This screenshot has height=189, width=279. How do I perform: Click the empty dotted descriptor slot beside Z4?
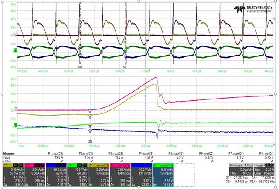pos(184,175)
